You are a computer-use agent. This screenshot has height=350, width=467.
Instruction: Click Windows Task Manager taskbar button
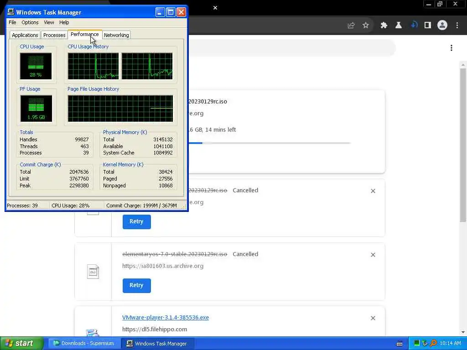(x=157, y=344)
